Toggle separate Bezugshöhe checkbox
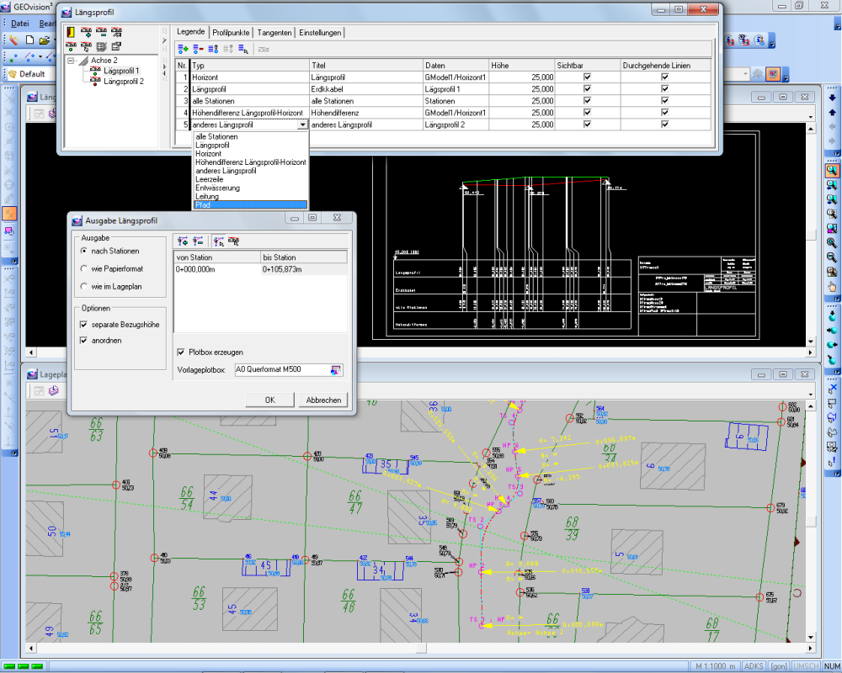This screenshot has height=673, width=842. (x=83, y=325)
